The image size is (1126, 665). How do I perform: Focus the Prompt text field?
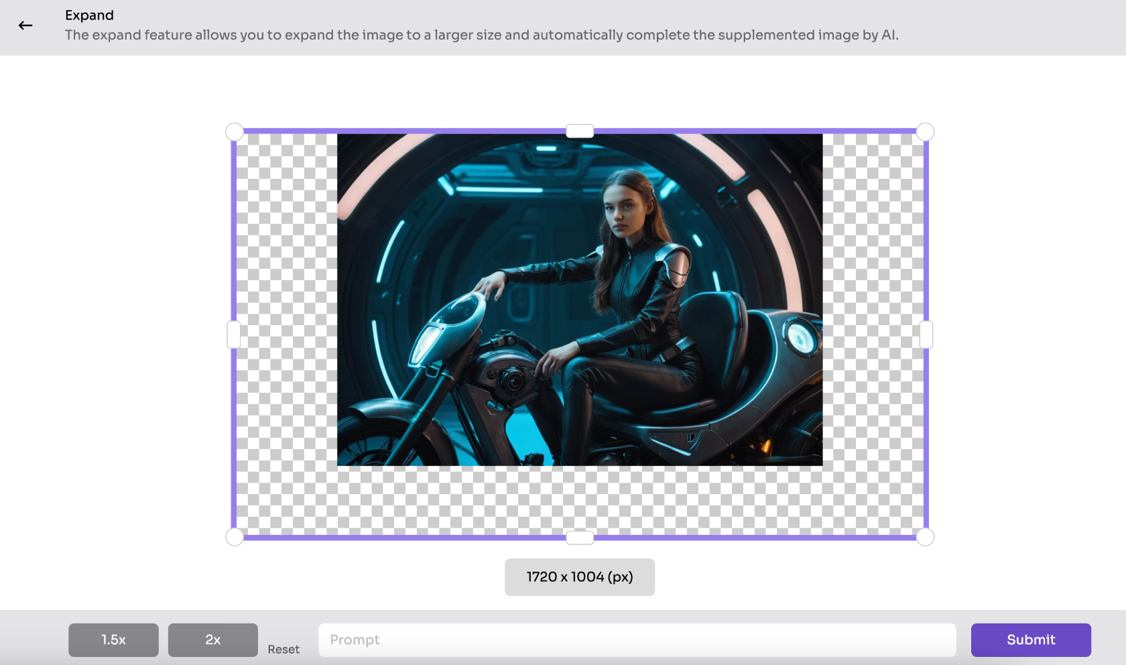pos(637,640)
